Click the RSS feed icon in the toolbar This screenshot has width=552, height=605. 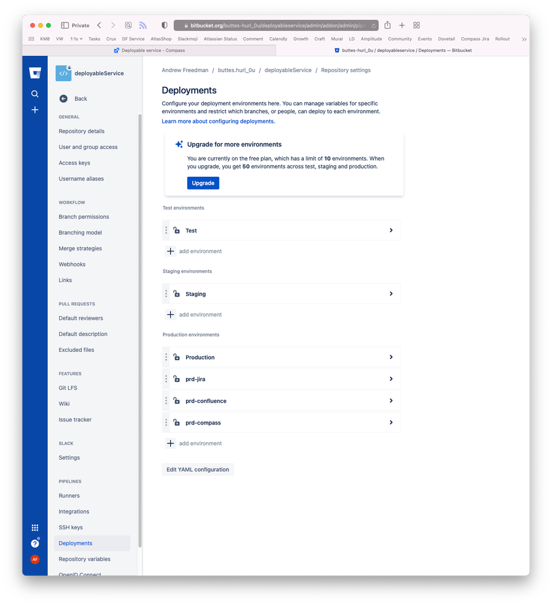pos(143,25)
